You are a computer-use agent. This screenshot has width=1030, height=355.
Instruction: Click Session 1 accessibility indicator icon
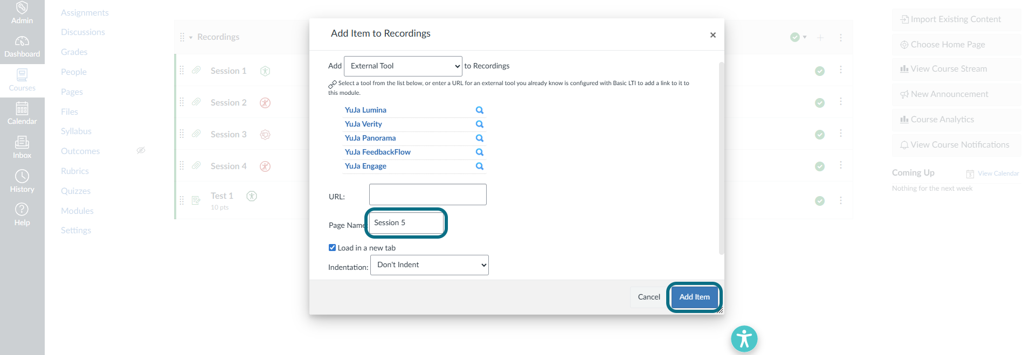265,71
